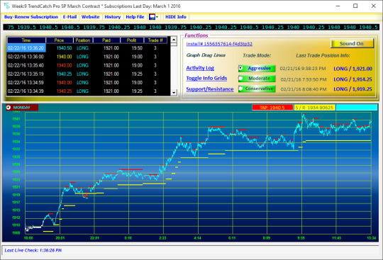The height and width of the screenshot is (260, 383).
Task: Click the TrendCatch app icon in title bar
Action: point(6,6)
